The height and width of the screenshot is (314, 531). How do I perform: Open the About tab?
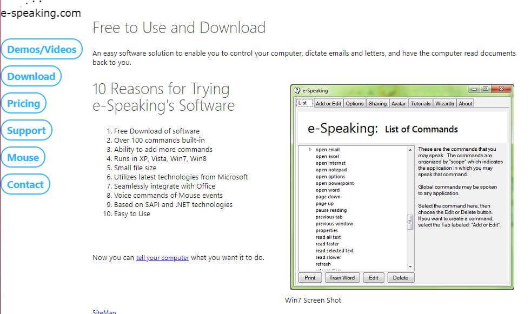(466, 104)
